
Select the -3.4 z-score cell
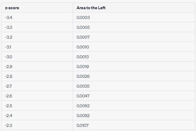(x=9, y=18)
